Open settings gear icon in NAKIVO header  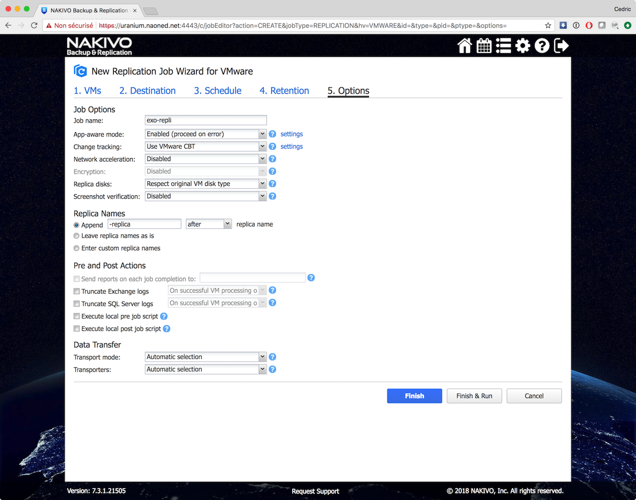pyautogui.click(x=523, y=46)
